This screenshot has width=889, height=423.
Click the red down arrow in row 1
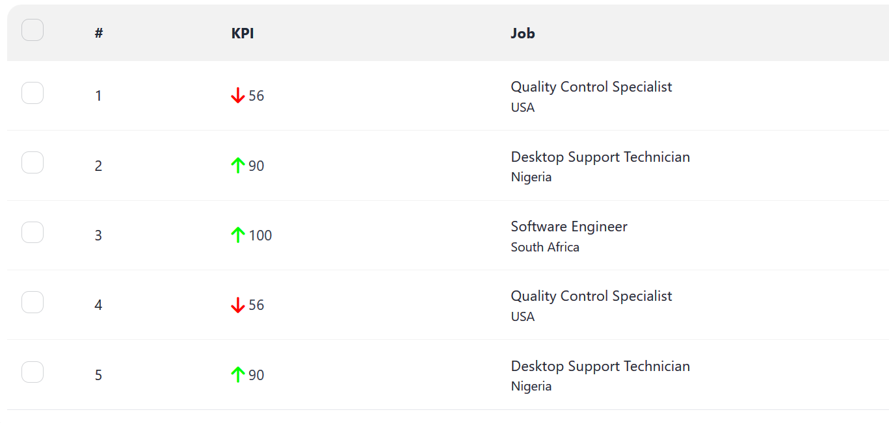pos(237,96)
